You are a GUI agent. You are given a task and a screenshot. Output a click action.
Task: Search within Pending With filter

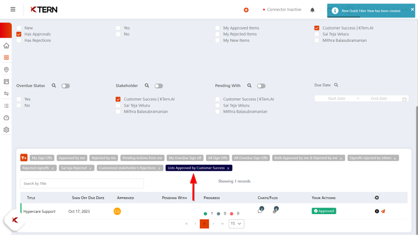(249, 86)
